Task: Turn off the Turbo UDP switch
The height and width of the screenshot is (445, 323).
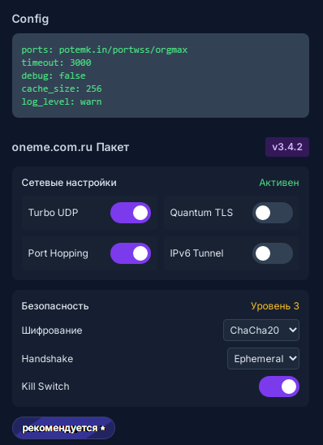Action: (131, 213)
